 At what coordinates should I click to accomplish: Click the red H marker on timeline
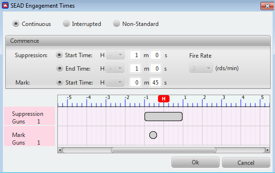pyautogui.click(x=164, y=99)
